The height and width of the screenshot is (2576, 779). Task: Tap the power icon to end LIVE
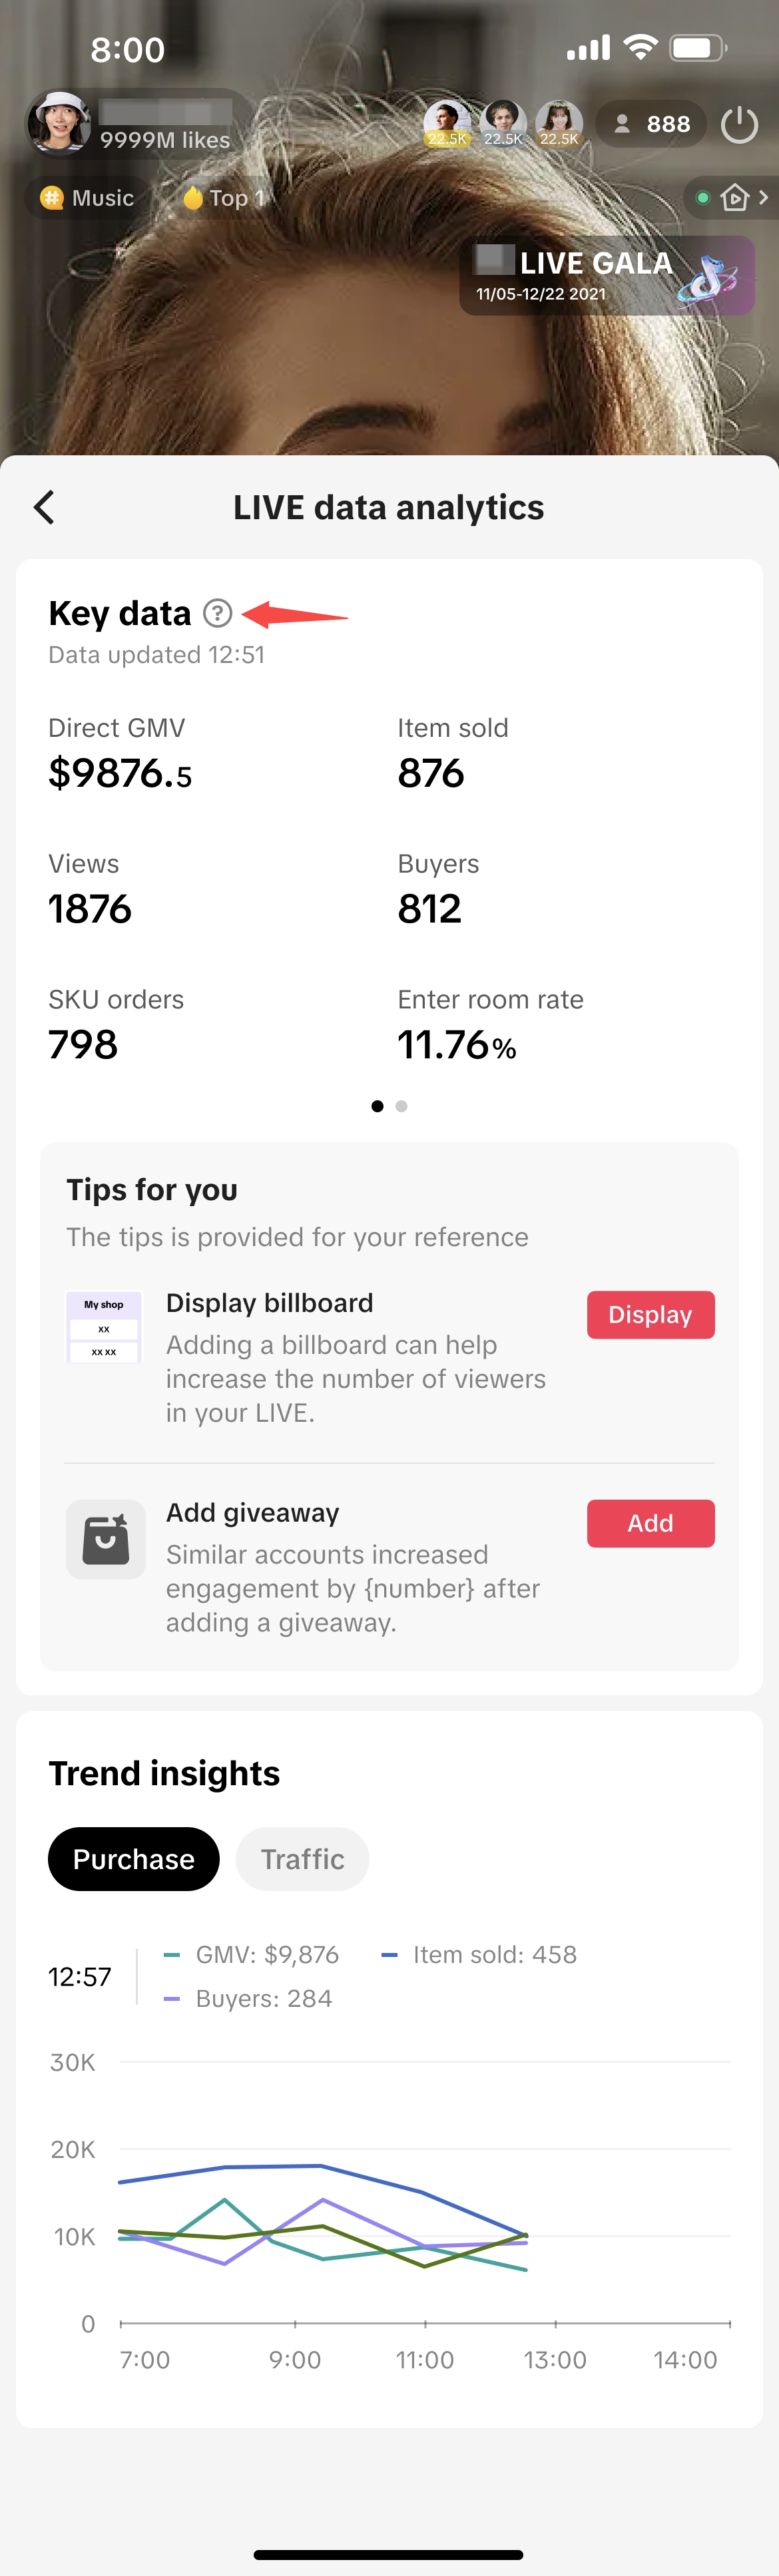point(739,125)
